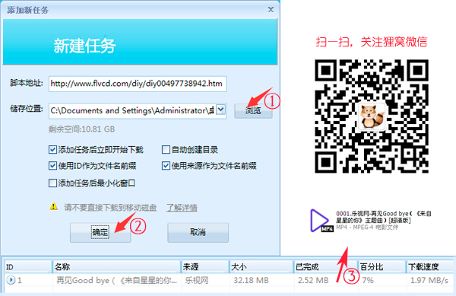Click the ID column header
This screenshot has width=456, height=296.
[x=28, y=267]
